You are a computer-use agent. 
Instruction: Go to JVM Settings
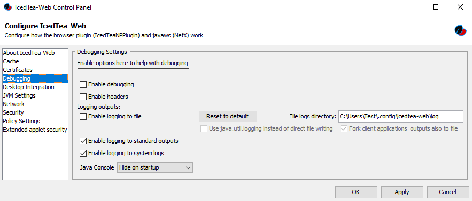[x=35, y=95]
